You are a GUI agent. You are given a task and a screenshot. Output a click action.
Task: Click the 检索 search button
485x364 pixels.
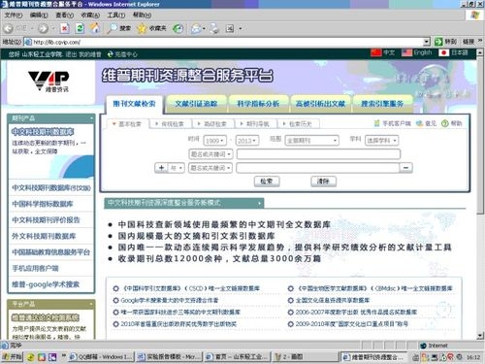coord(267,182)
